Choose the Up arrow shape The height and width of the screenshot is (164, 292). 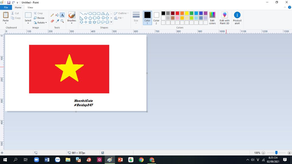(x=107, y=18)
